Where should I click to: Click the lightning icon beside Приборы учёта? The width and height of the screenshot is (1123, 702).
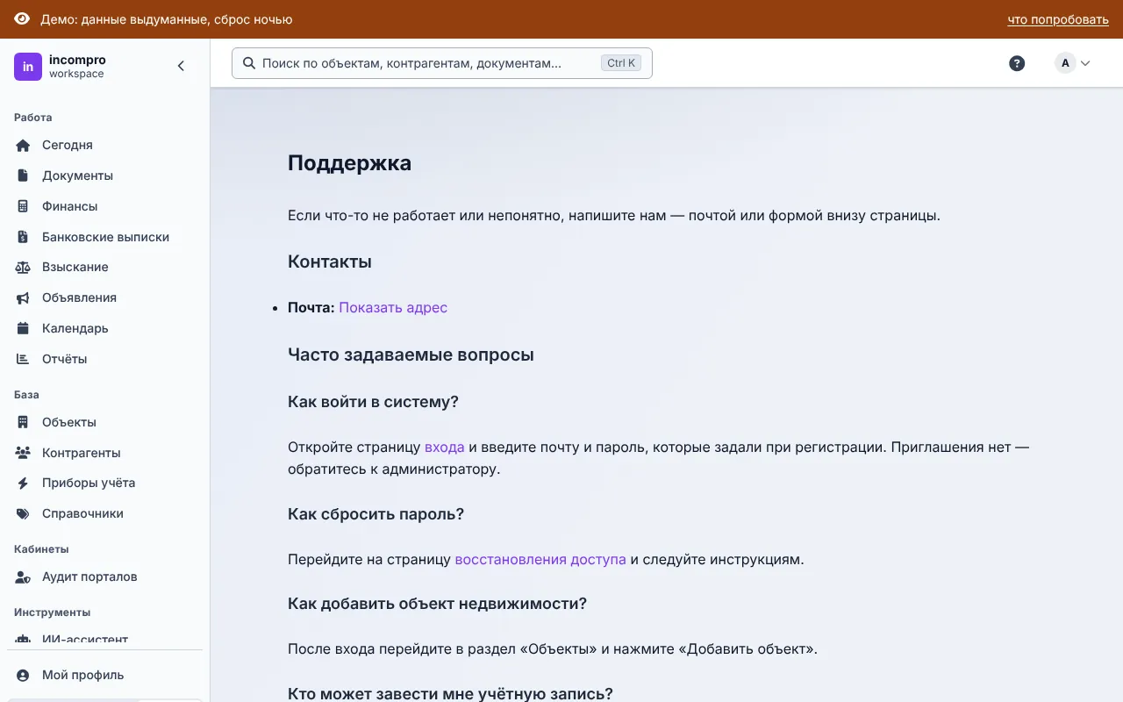[x=24, y=483]
